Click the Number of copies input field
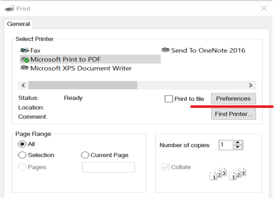 click(226, 145)
